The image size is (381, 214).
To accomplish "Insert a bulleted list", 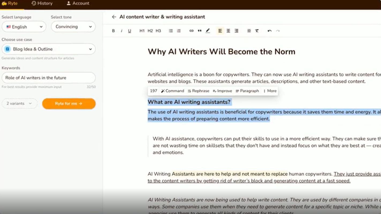I will click(171, 31).
